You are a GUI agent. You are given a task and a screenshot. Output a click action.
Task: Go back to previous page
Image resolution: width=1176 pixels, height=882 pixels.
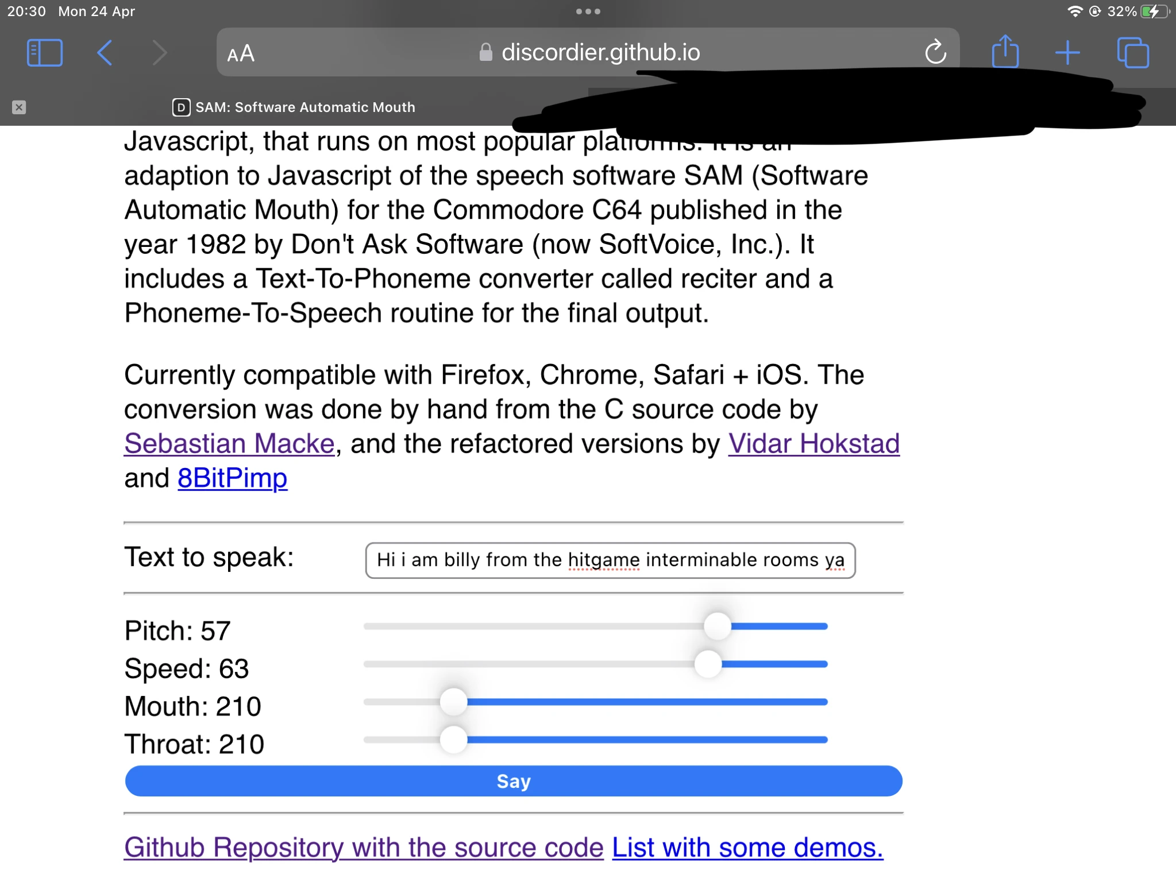pos(105,53)
